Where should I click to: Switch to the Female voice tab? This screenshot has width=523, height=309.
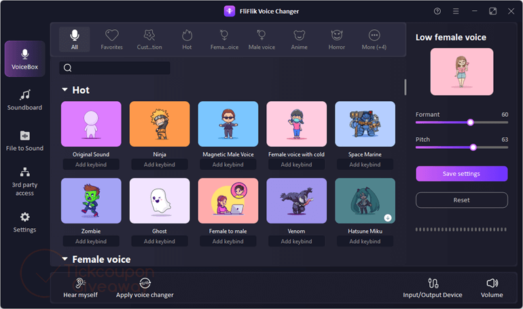[x=224, y=39]
